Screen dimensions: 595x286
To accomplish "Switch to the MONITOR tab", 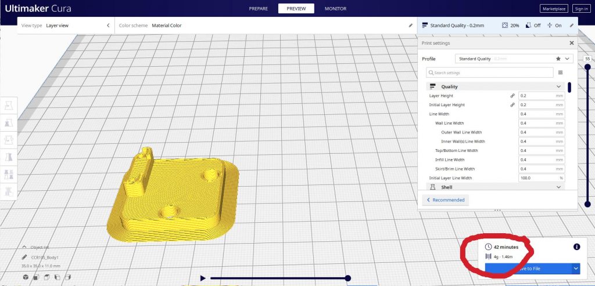I will point(335,9).
